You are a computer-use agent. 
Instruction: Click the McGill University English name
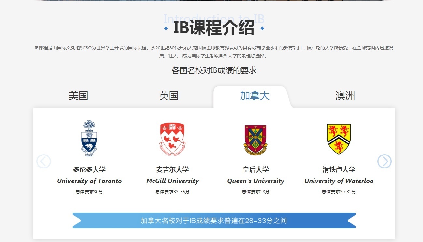172,181
